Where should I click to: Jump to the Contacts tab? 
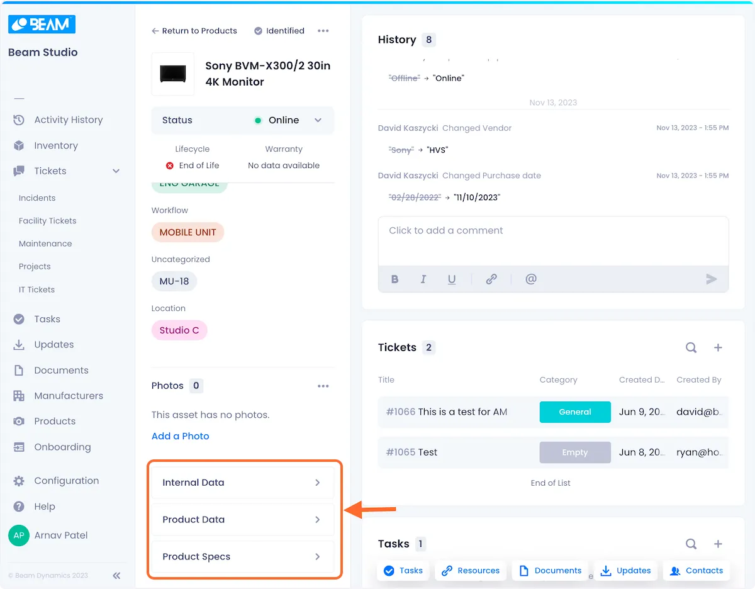tap(696, 571)
